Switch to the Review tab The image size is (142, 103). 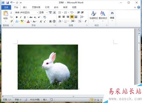pos(65,7)
